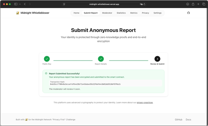Select the Metrics navigation item

tap(134, 13)
